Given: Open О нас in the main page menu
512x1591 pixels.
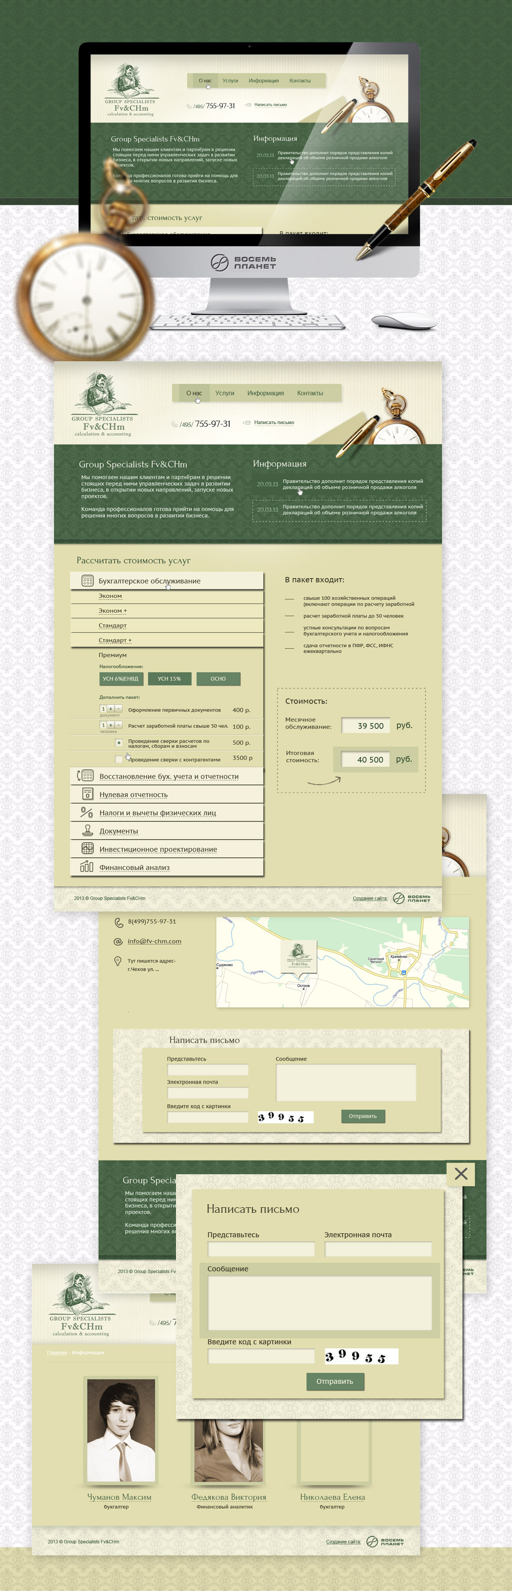Looking at the screenshot, I should click(x=193, y=393).
